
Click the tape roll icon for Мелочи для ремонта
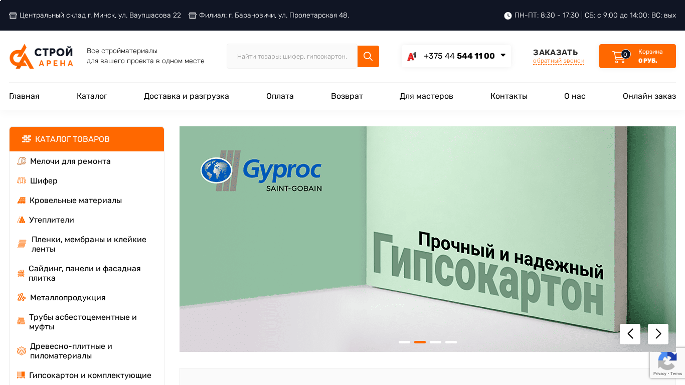[22, 161]
